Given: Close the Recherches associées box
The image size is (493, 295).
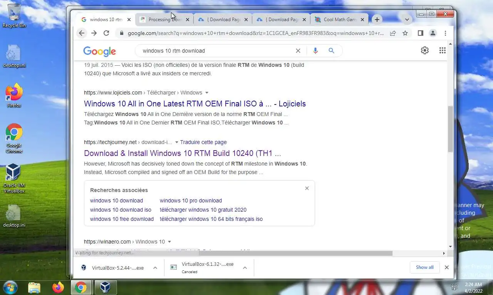Looking at the screenshot, I should pos(307,188).
